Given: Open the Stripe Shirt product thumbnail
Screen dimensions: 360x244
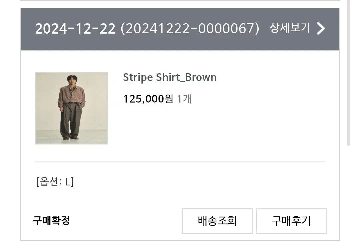Looking at the screenshot, I should [71, 108].
